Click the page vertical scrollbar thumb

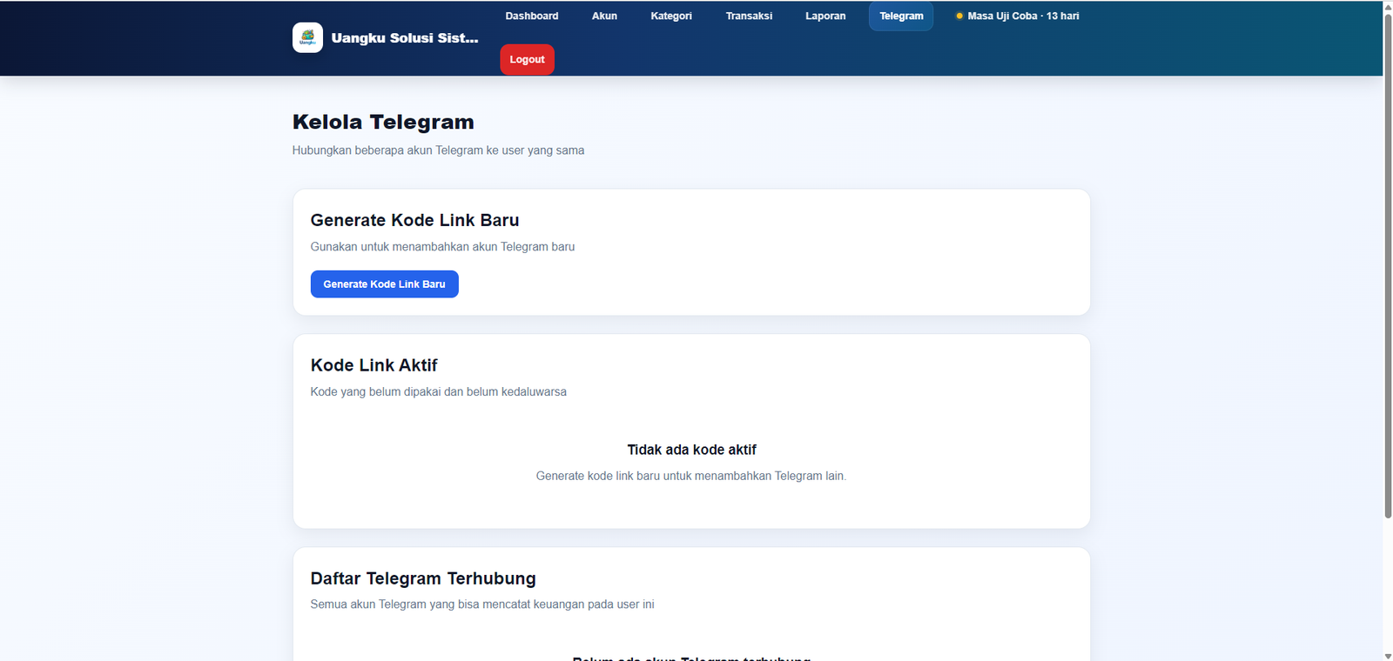(1388, 265)
